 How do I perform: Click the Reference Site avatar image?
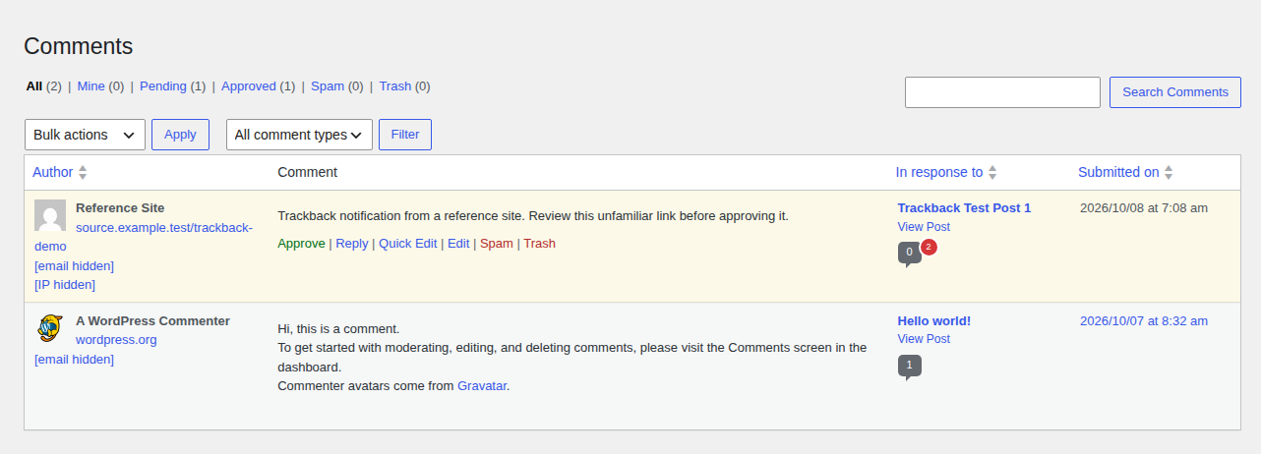tap(50, 215)
